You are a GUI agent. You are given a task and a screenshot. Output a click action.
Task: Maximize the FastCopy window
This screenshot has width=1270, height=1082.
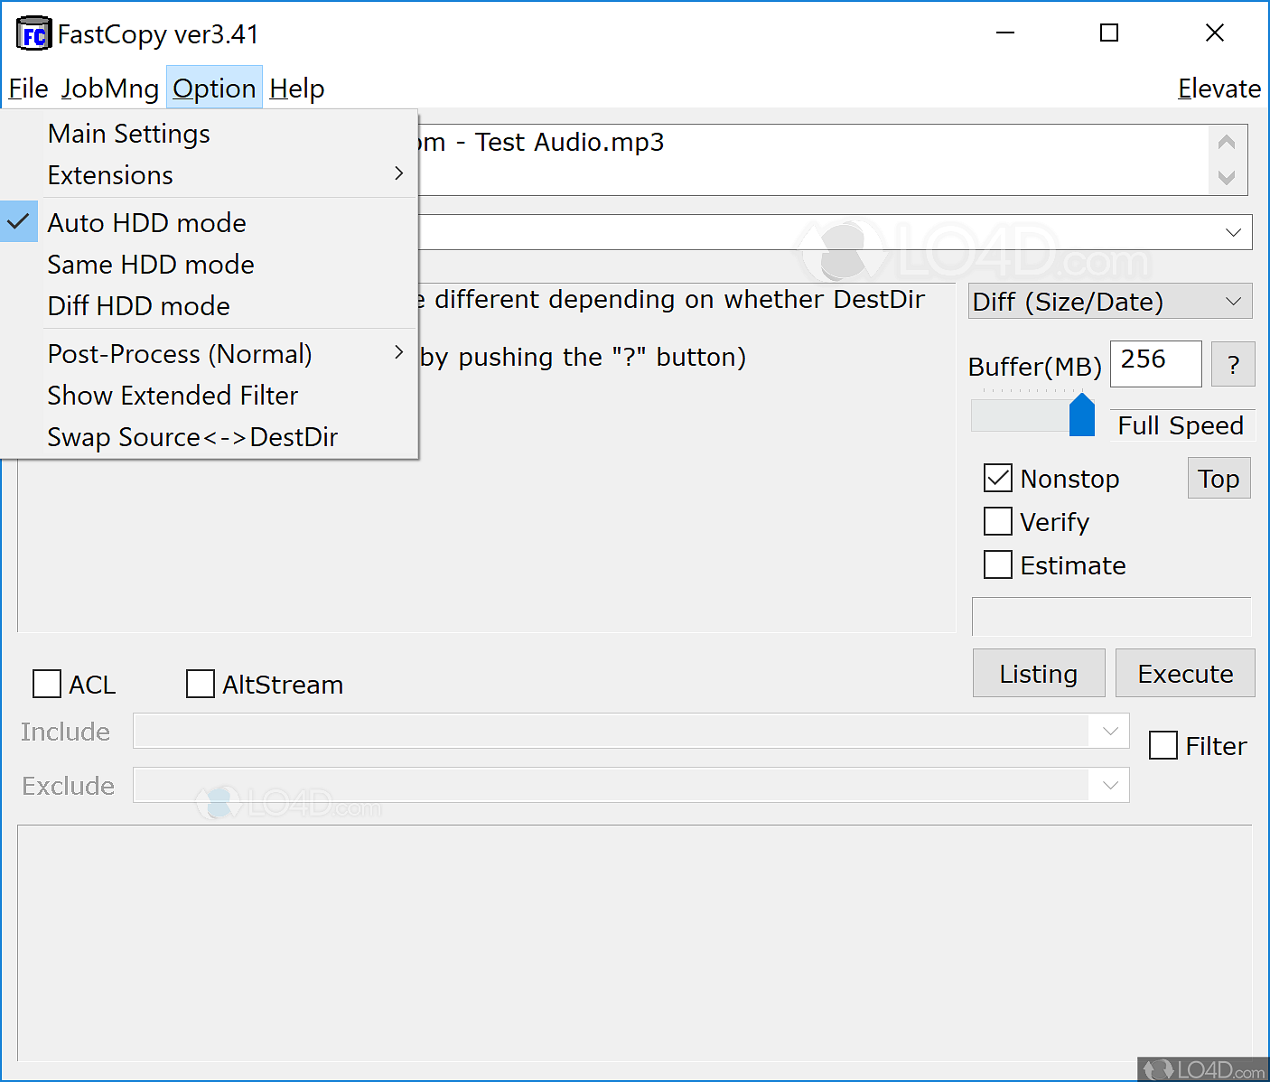click(1109, 33)
